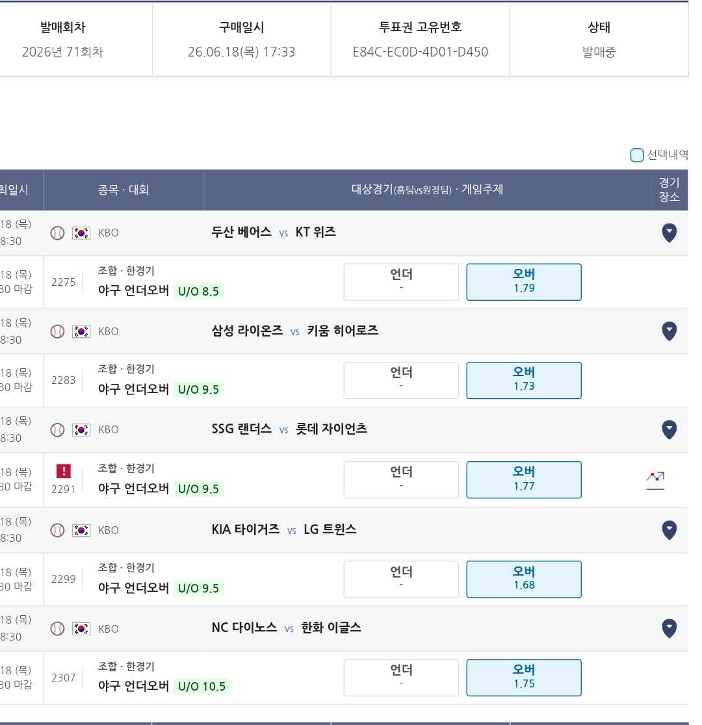The width and height of the screenshot is (702, 725).
Task: Select 언더 for game 2283
Action: 401,381
